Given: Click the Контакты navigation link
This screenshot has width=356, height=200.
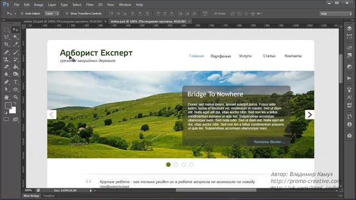Looking at the screenshot, I should click(293, 56).
